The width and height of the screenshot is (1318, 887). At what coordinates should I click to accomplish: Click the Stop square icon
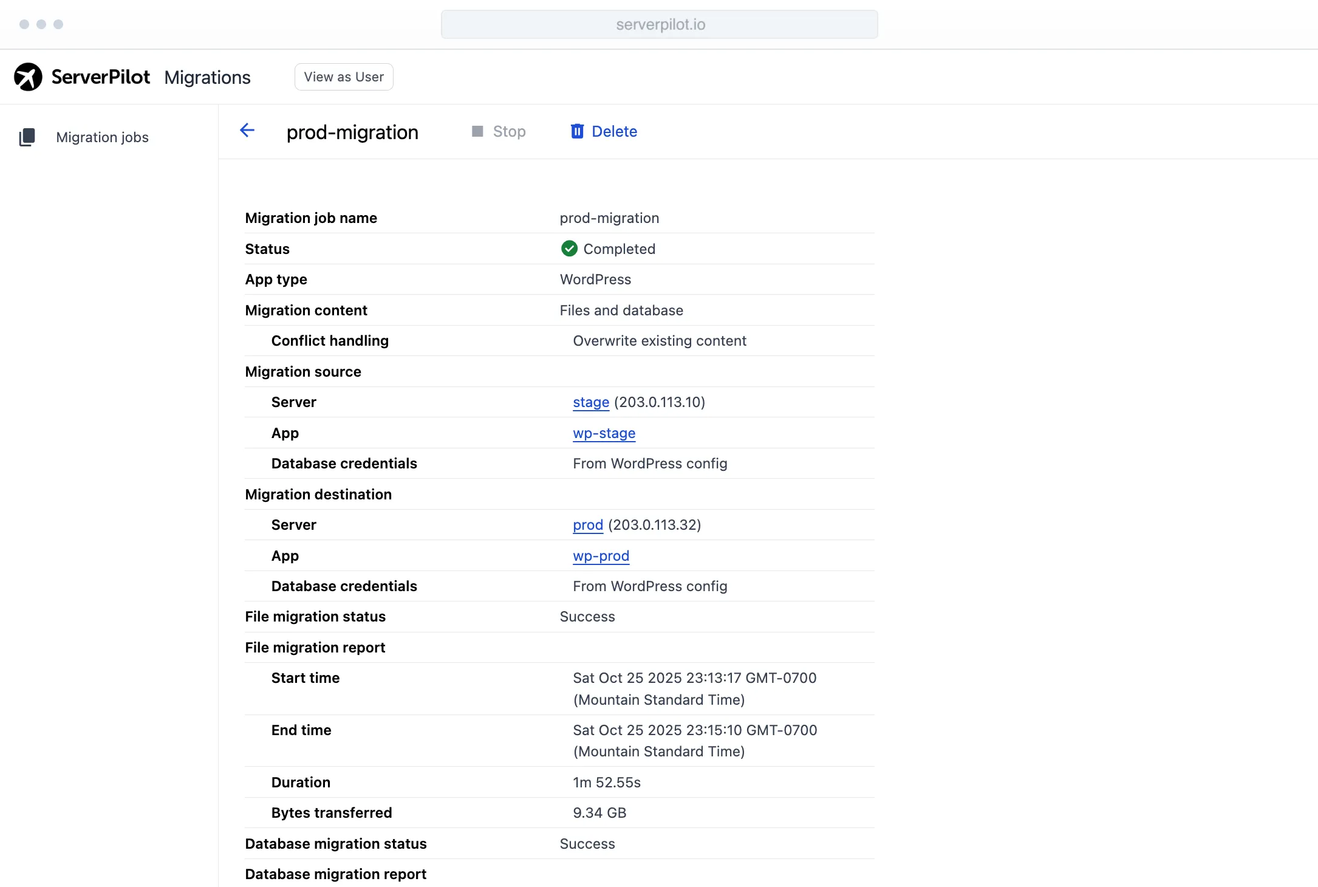click(477, 131)
